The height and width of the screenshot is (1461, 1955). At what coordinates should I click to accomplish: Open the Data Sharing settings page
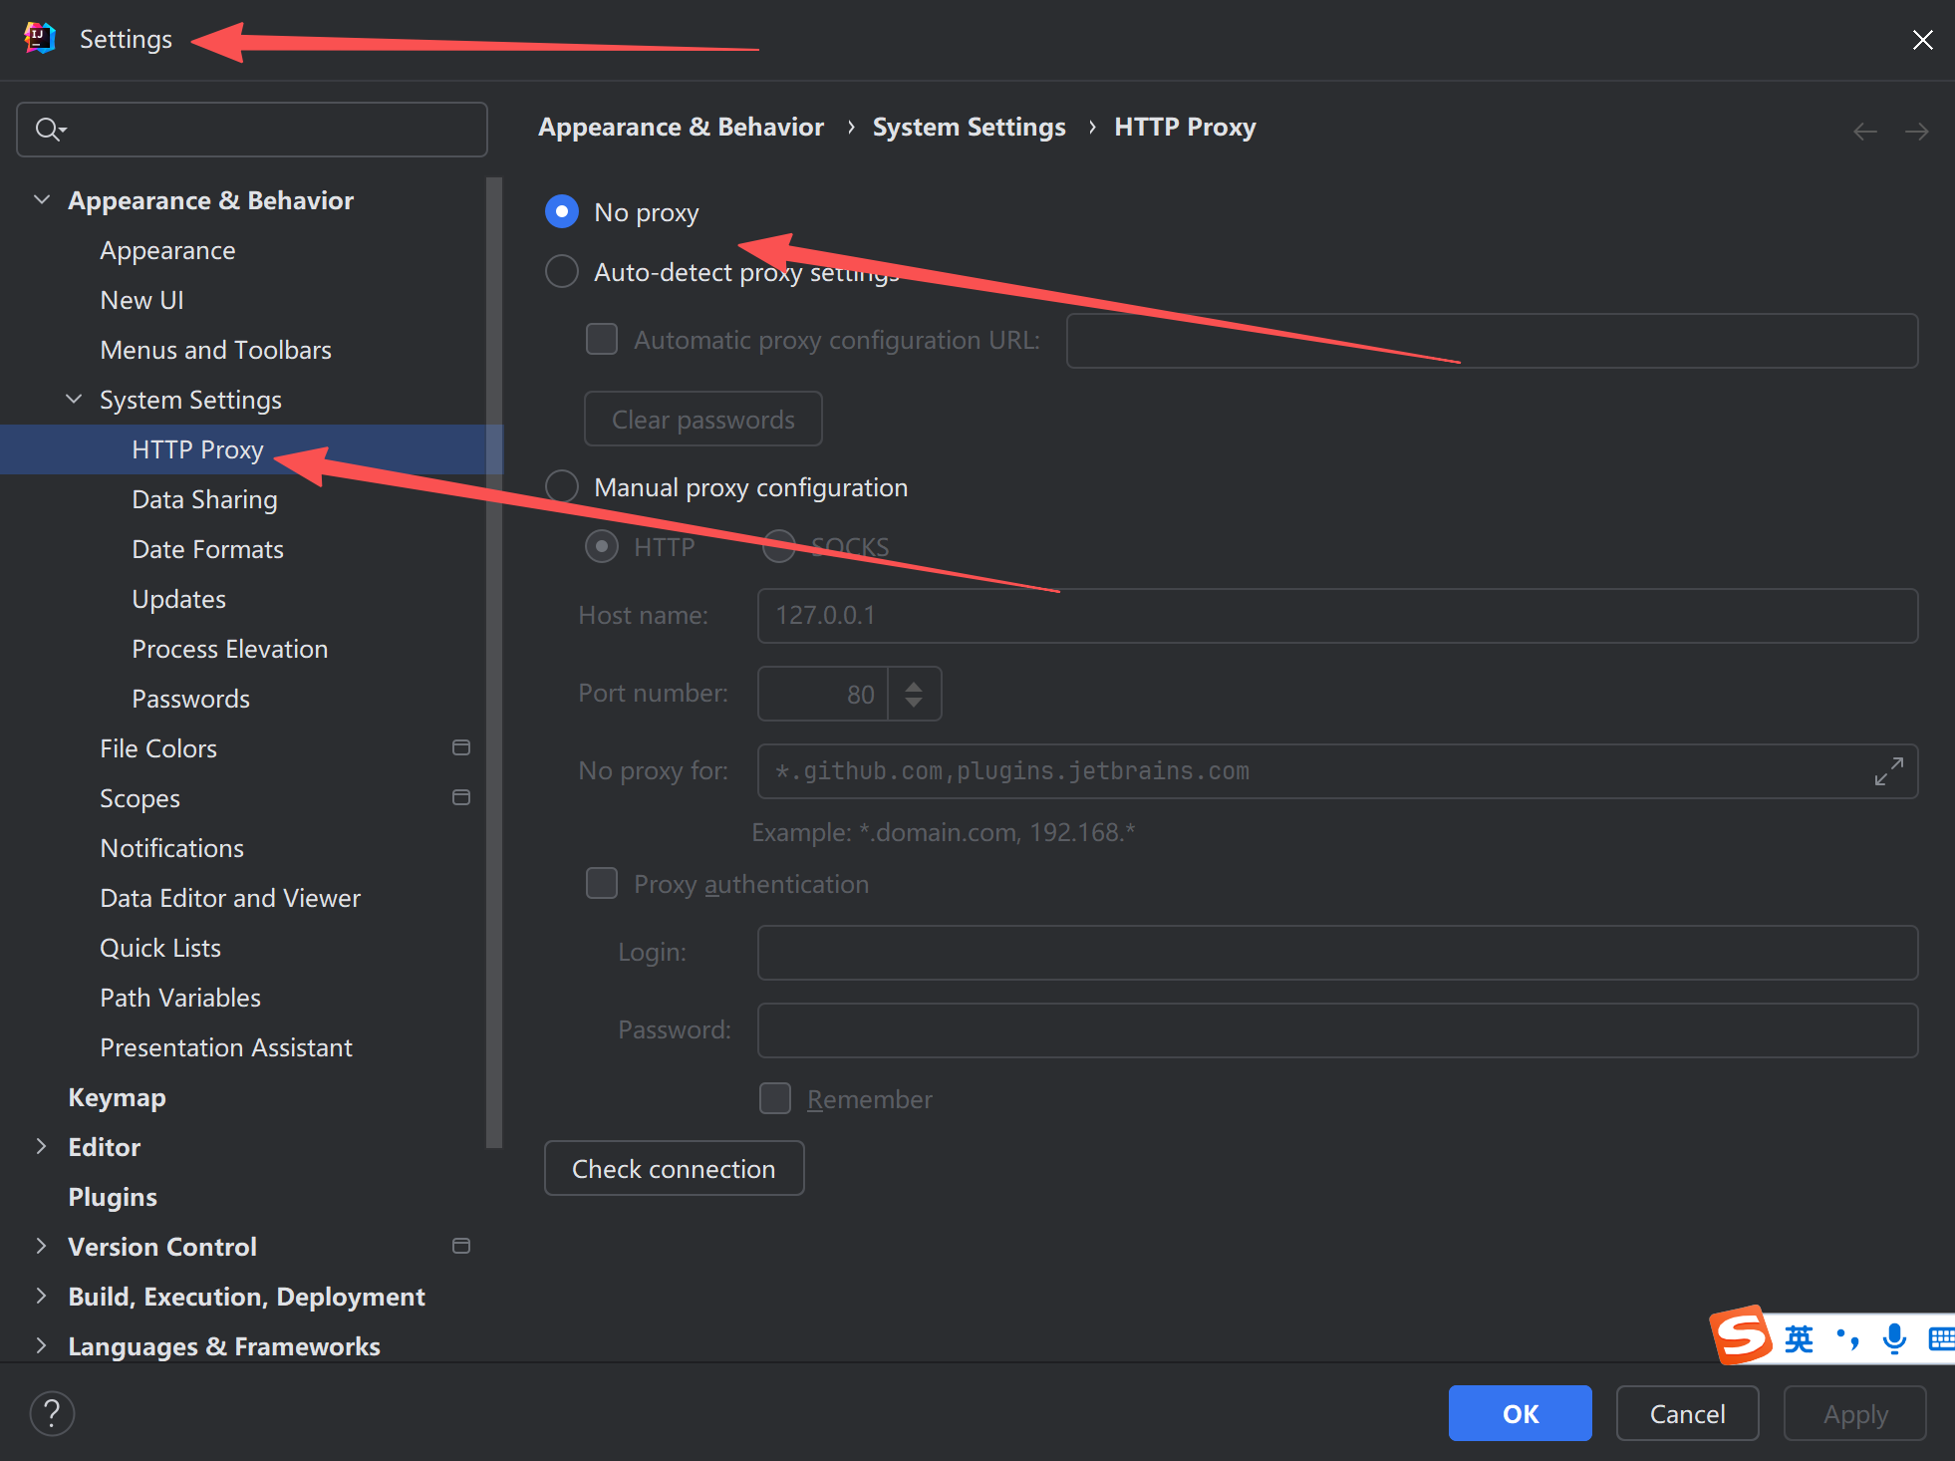click(x=204, y=499)
